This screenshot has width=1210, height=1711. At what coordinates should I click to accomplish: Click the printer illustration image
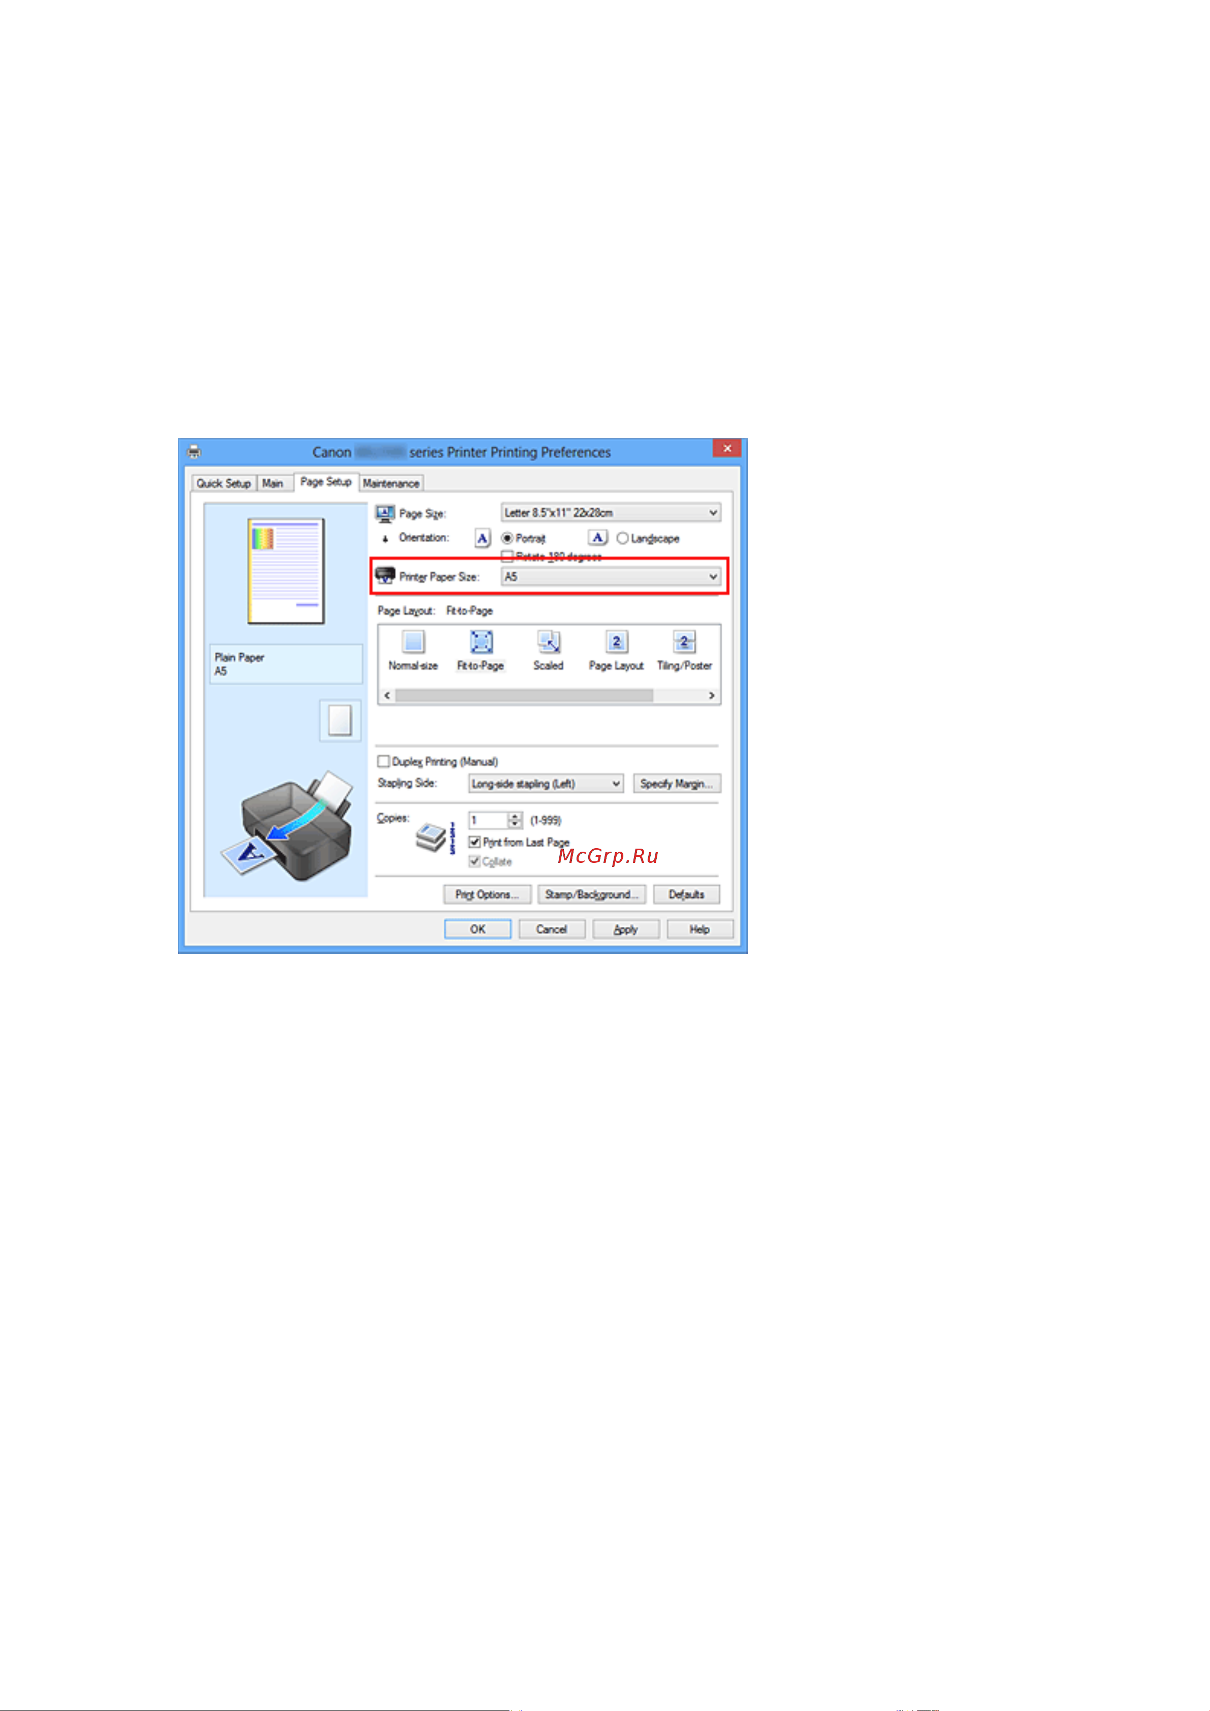point(287,826)
